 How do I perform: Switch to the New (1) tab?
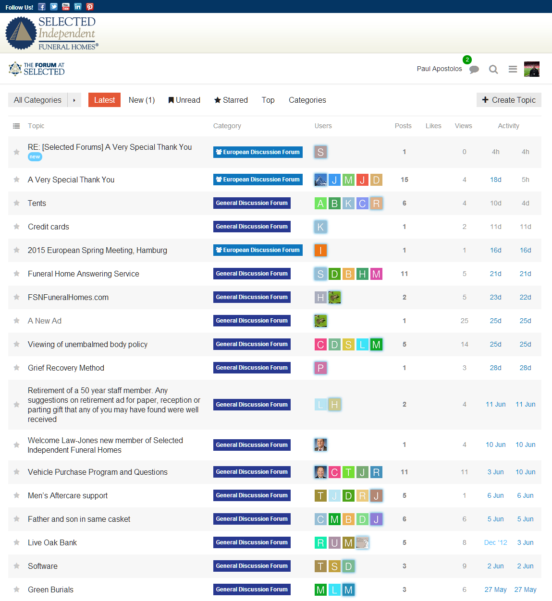142,100
